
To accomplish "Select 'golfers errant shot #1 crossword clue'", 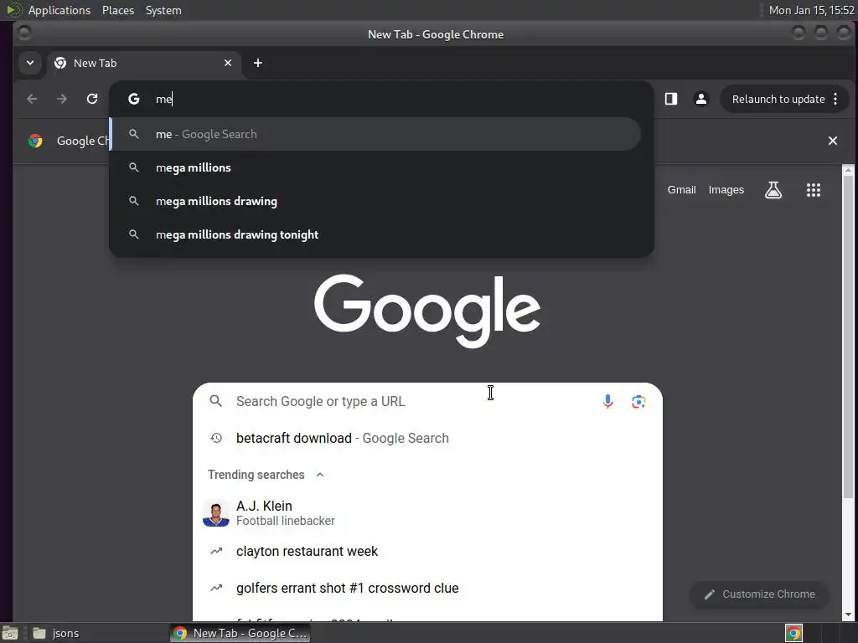I will (427, 589).
